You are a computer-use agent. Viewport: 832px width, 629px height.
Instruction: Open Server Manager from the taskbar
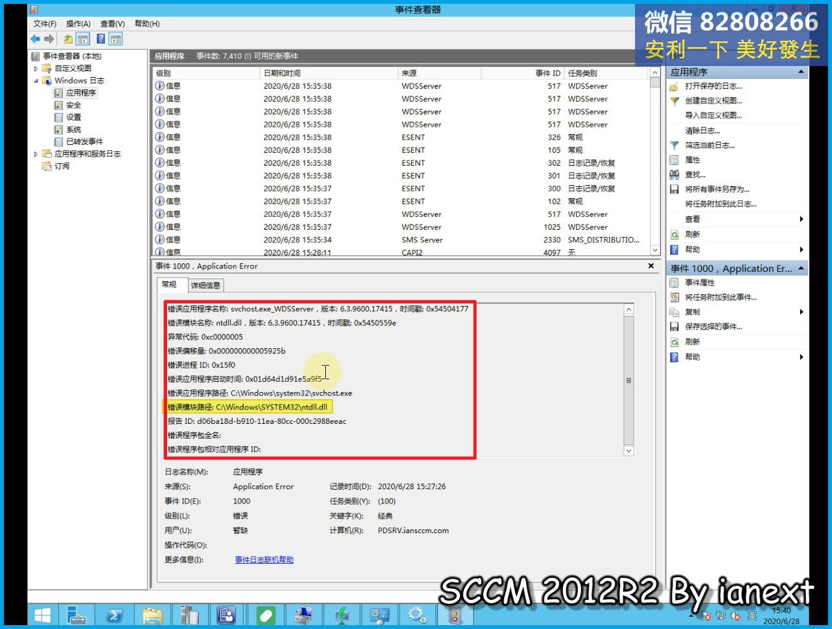click(x=77, y=615)
